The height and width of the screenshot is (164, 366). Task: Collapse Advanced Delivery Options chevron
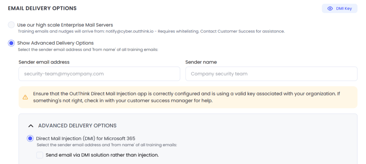31,126
